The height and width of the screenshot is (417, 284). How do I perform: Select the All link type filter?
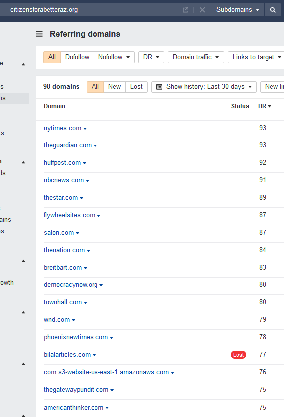tap(52, 57)
